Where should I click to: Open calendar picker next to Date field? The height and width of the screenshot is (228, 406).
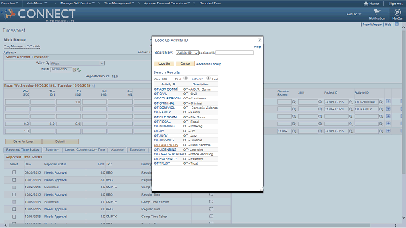tap(75, 70)
